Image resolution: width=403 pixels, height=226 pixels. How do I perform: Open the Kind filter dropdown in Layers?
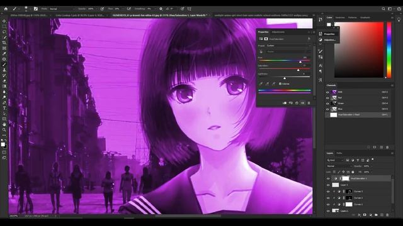pos(335,160)
